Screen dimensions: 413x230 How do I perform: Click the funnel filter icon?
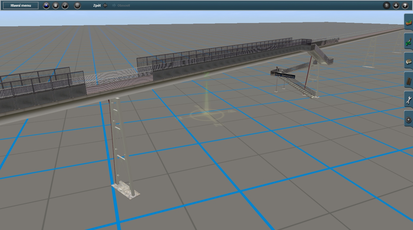point(65,5)
